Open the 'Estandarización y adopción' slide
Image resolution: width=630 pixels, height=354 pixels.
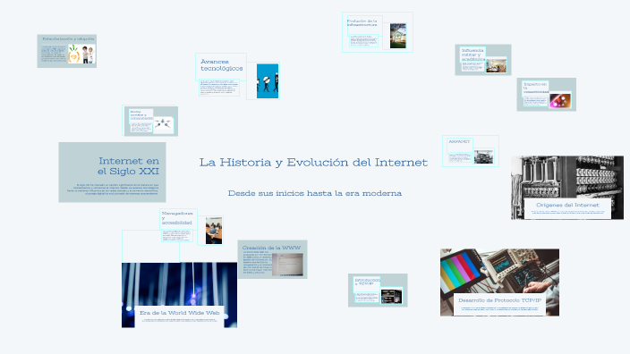click(67, 51)
